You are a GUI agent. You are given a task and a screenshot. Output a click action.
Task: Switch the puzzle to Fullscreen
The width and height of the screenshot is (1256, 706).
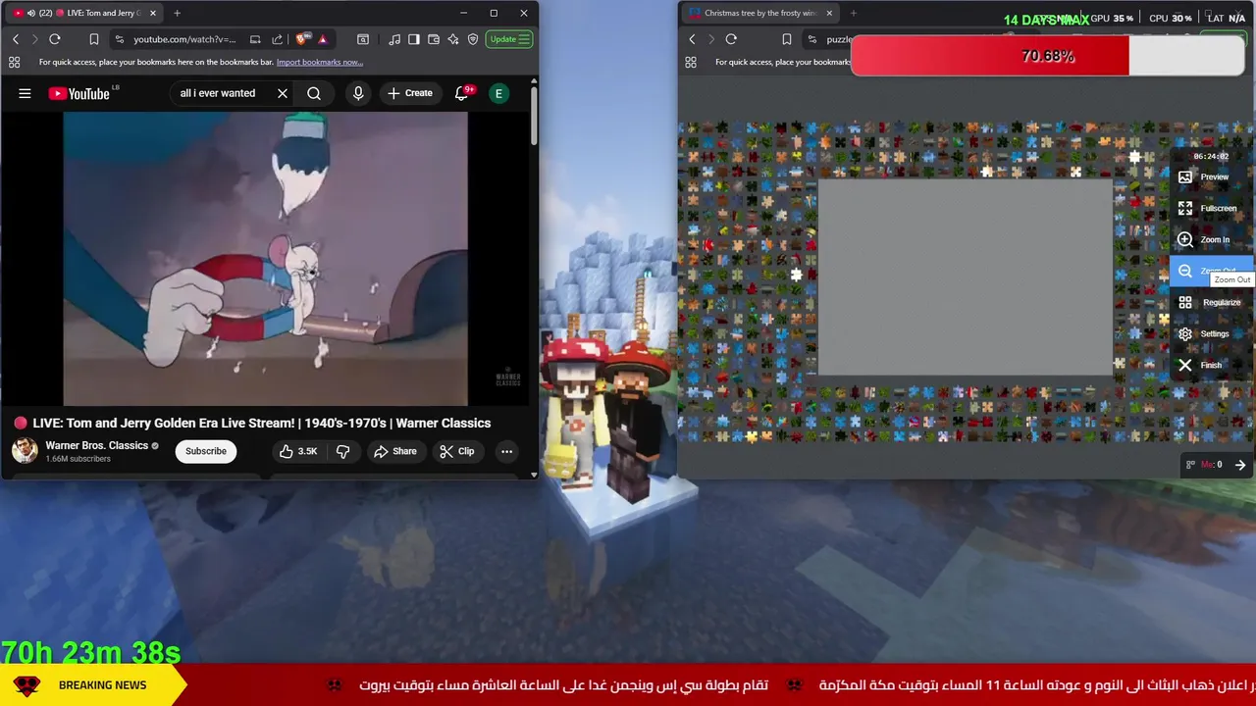pos(1212,208)
